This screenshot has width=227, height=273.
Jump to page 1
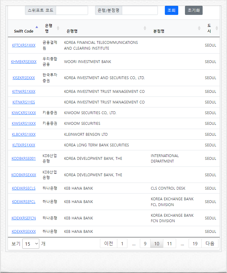pos(122,243)
